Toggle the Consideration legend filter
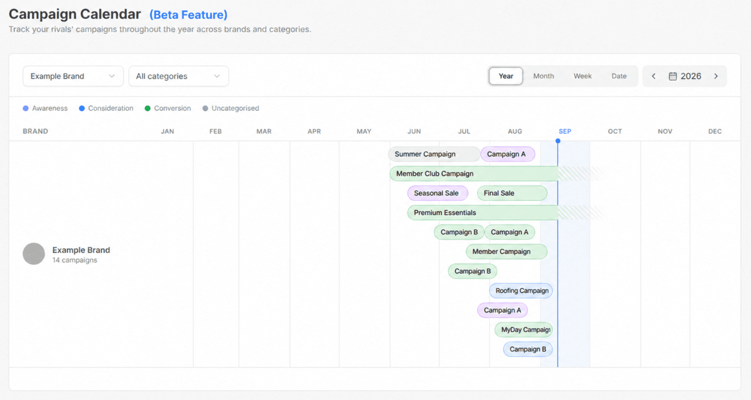The width and height of the screenshot is (751, 400). coord(106,108)
